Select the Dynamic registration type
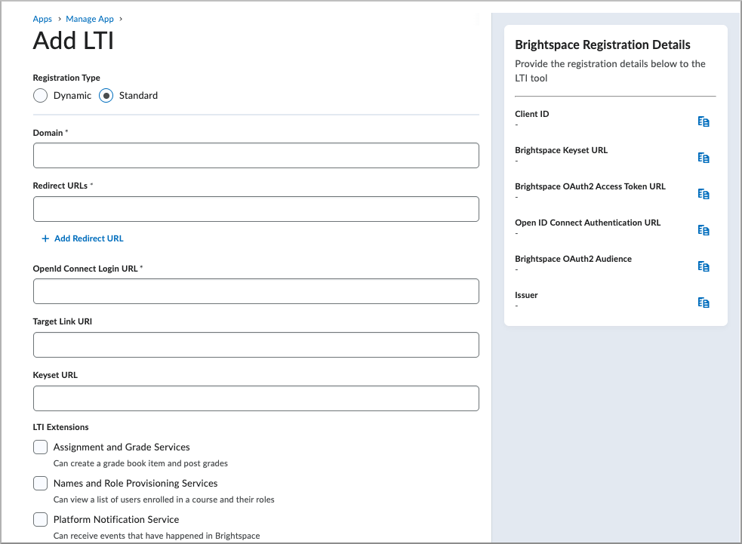 tap(41, 96)
